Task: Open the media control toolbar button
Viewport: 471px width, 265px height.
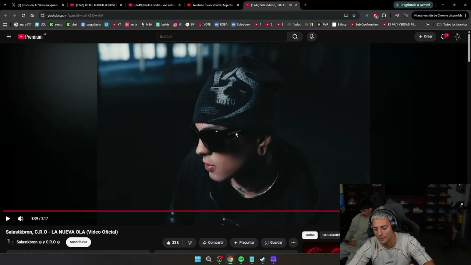Action: 397,15
